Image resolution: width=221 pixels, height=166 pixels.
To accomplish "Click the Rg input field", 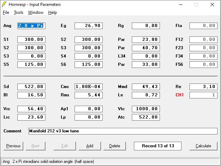I will point(146,26).
